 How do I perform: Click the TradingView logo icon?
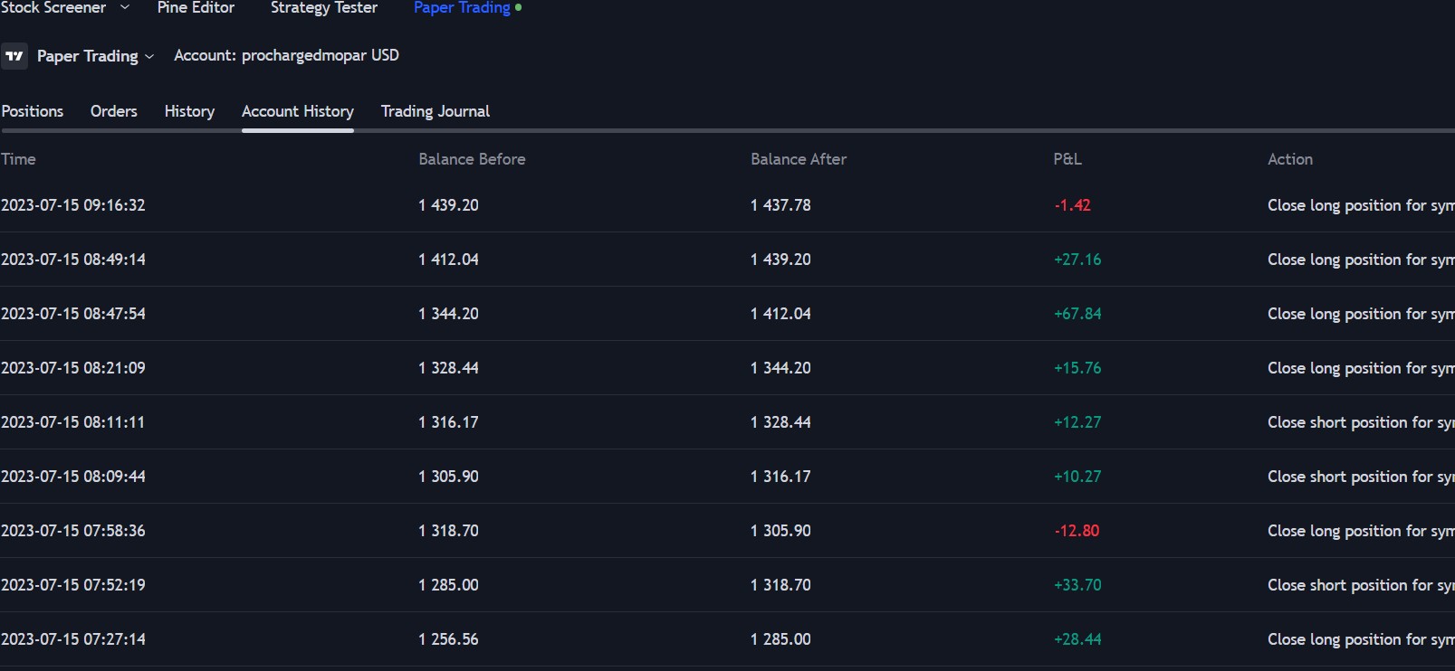click(x=14, y=56)
